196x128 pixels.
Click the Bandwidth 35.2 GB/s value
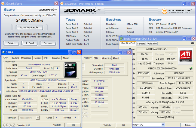183,98
